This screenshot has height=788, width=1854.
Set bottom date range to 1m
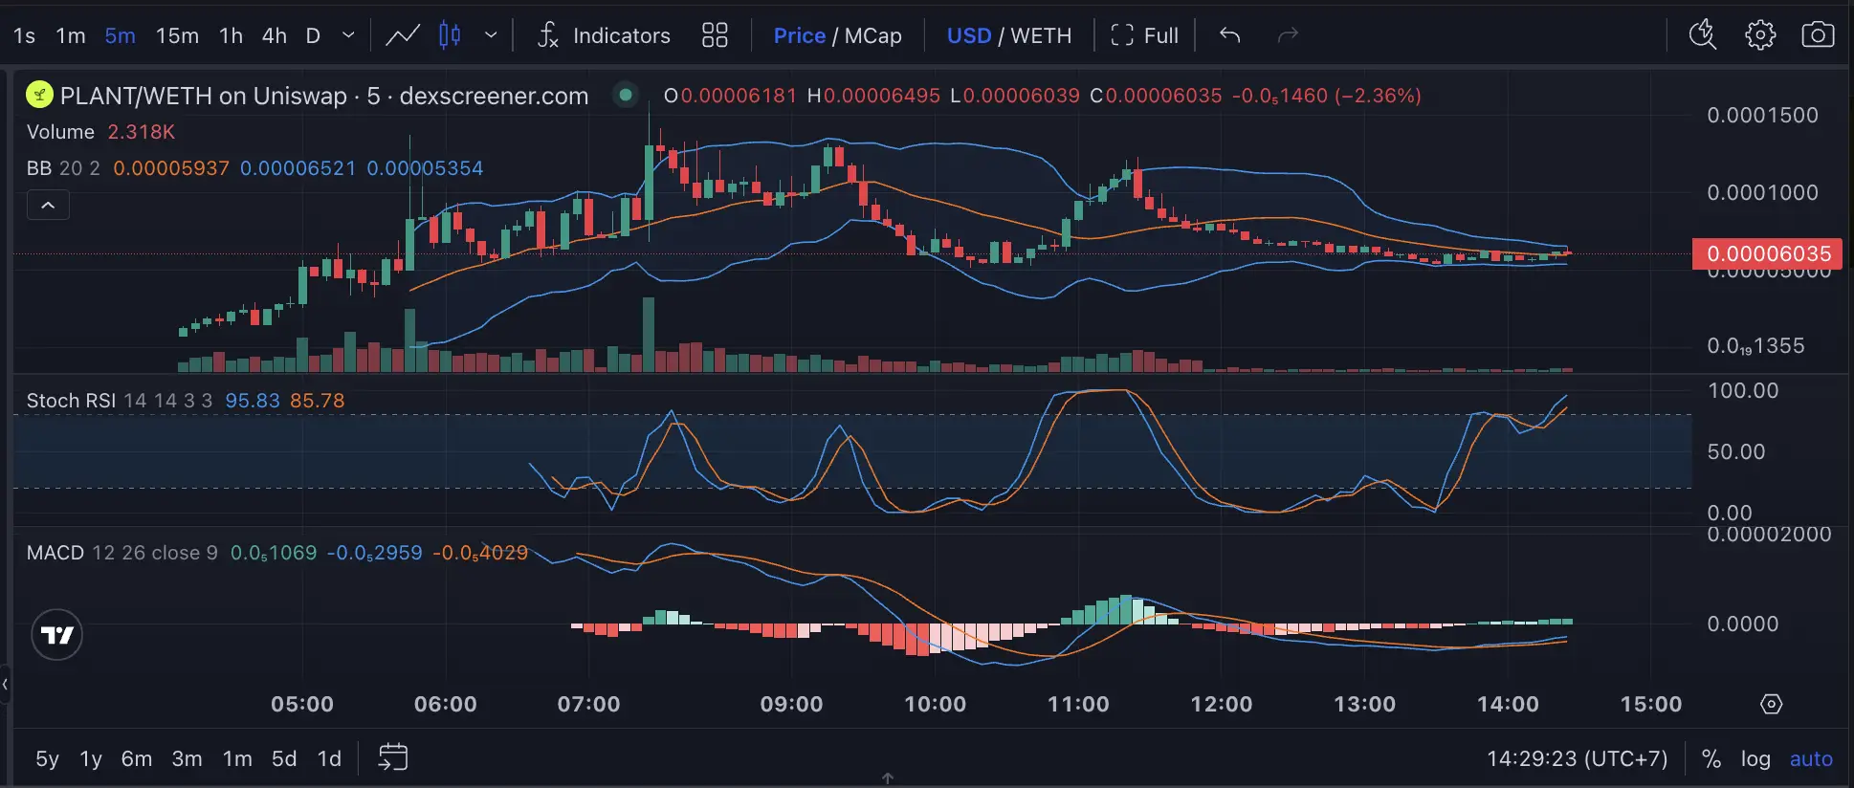tap(237, 758)
